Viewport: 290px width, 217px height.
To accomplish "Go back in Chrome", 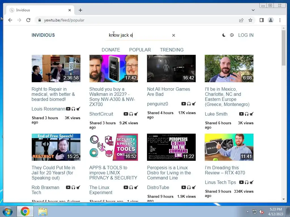I will [10, 20].
